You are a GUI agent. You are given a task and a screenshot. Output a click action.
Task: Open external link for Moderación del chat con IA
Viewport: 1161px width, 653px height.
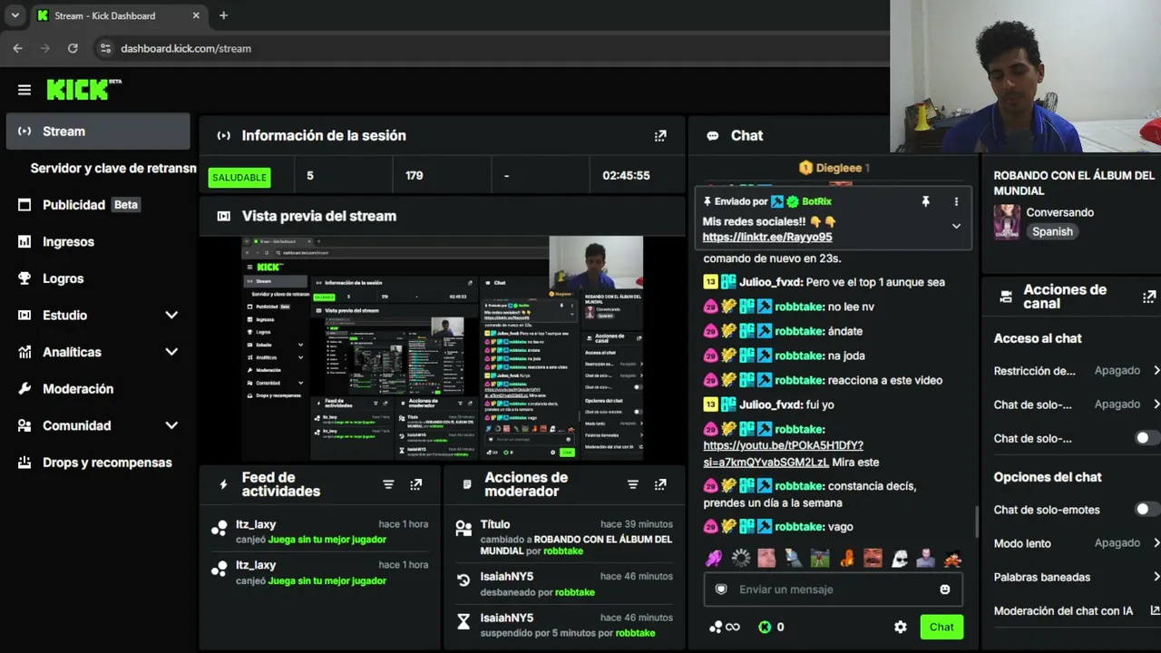(x=1155, y=610)
